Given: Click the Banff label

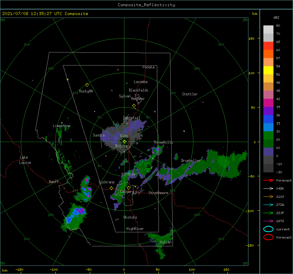Looking at the screenshot, I should point(54,181).
